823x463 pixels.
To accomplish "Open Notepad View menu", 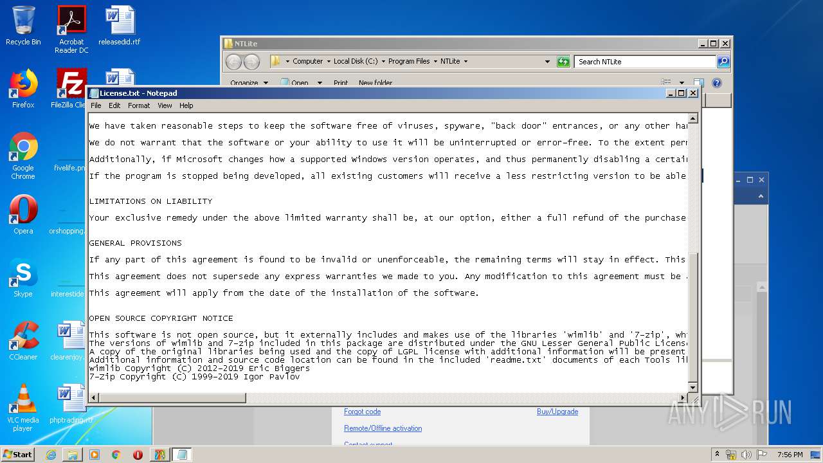I will (x=165, y=105).
